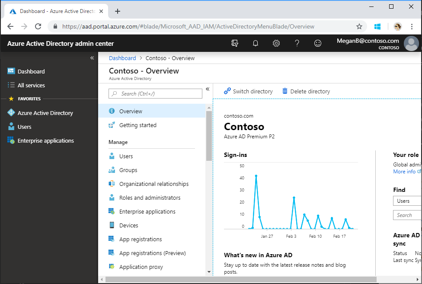Go back with browser back arrow

10,26
